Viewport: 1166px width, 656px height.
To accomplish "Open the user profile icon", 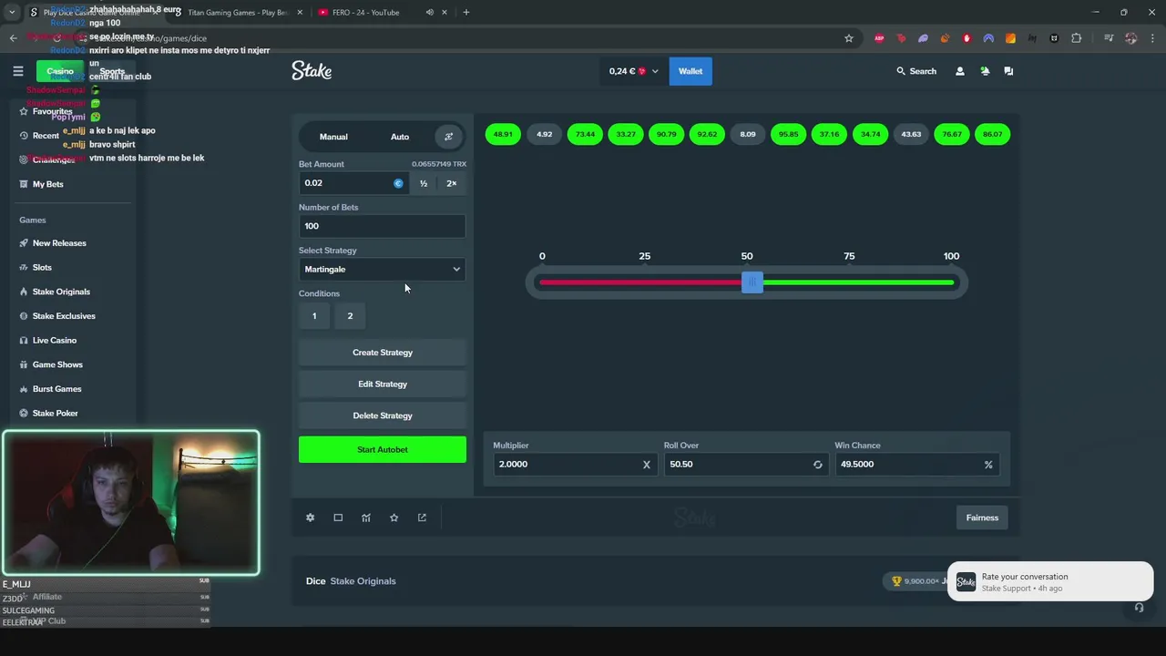I will (x=959, y=71).
